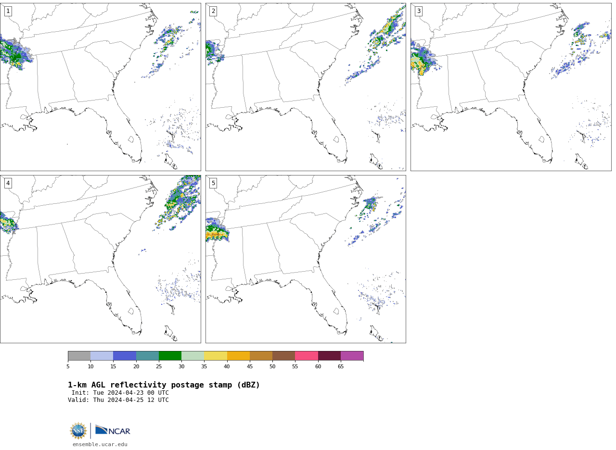Image resolution: width=616 pixels, height=450 pixels.
Task: Click the maroon 60-65 dBZ swatch
Action: 329,356
